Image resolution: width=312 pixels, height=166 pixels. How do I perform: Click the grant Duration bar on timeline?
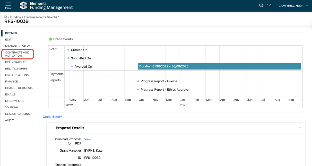pyautogui.click(x=219, y=66)
